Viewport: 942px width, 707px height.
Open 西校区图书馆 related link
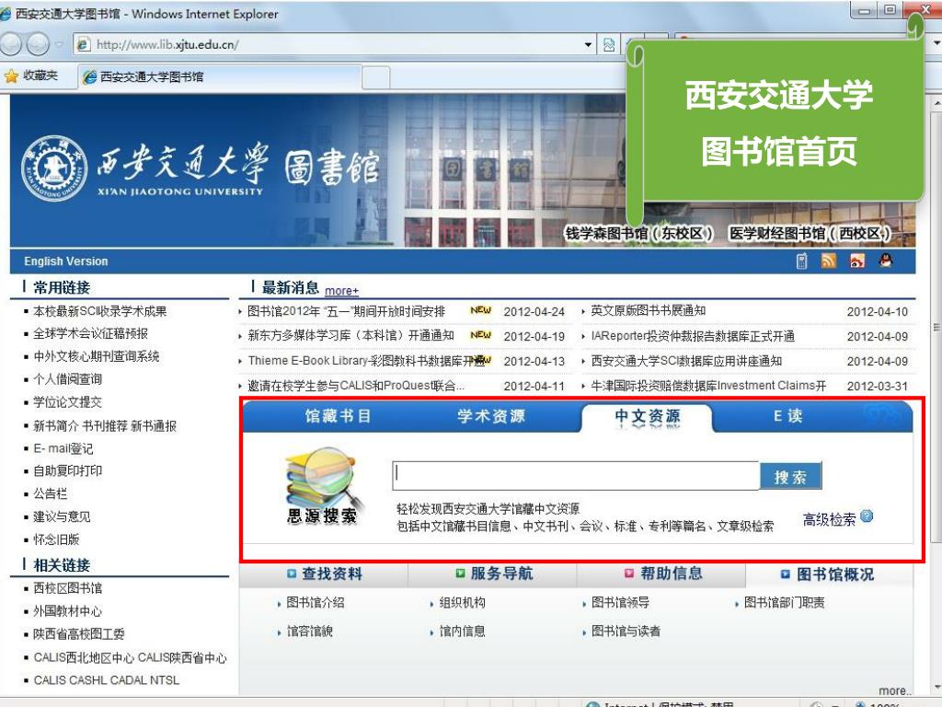pos(68,588)
